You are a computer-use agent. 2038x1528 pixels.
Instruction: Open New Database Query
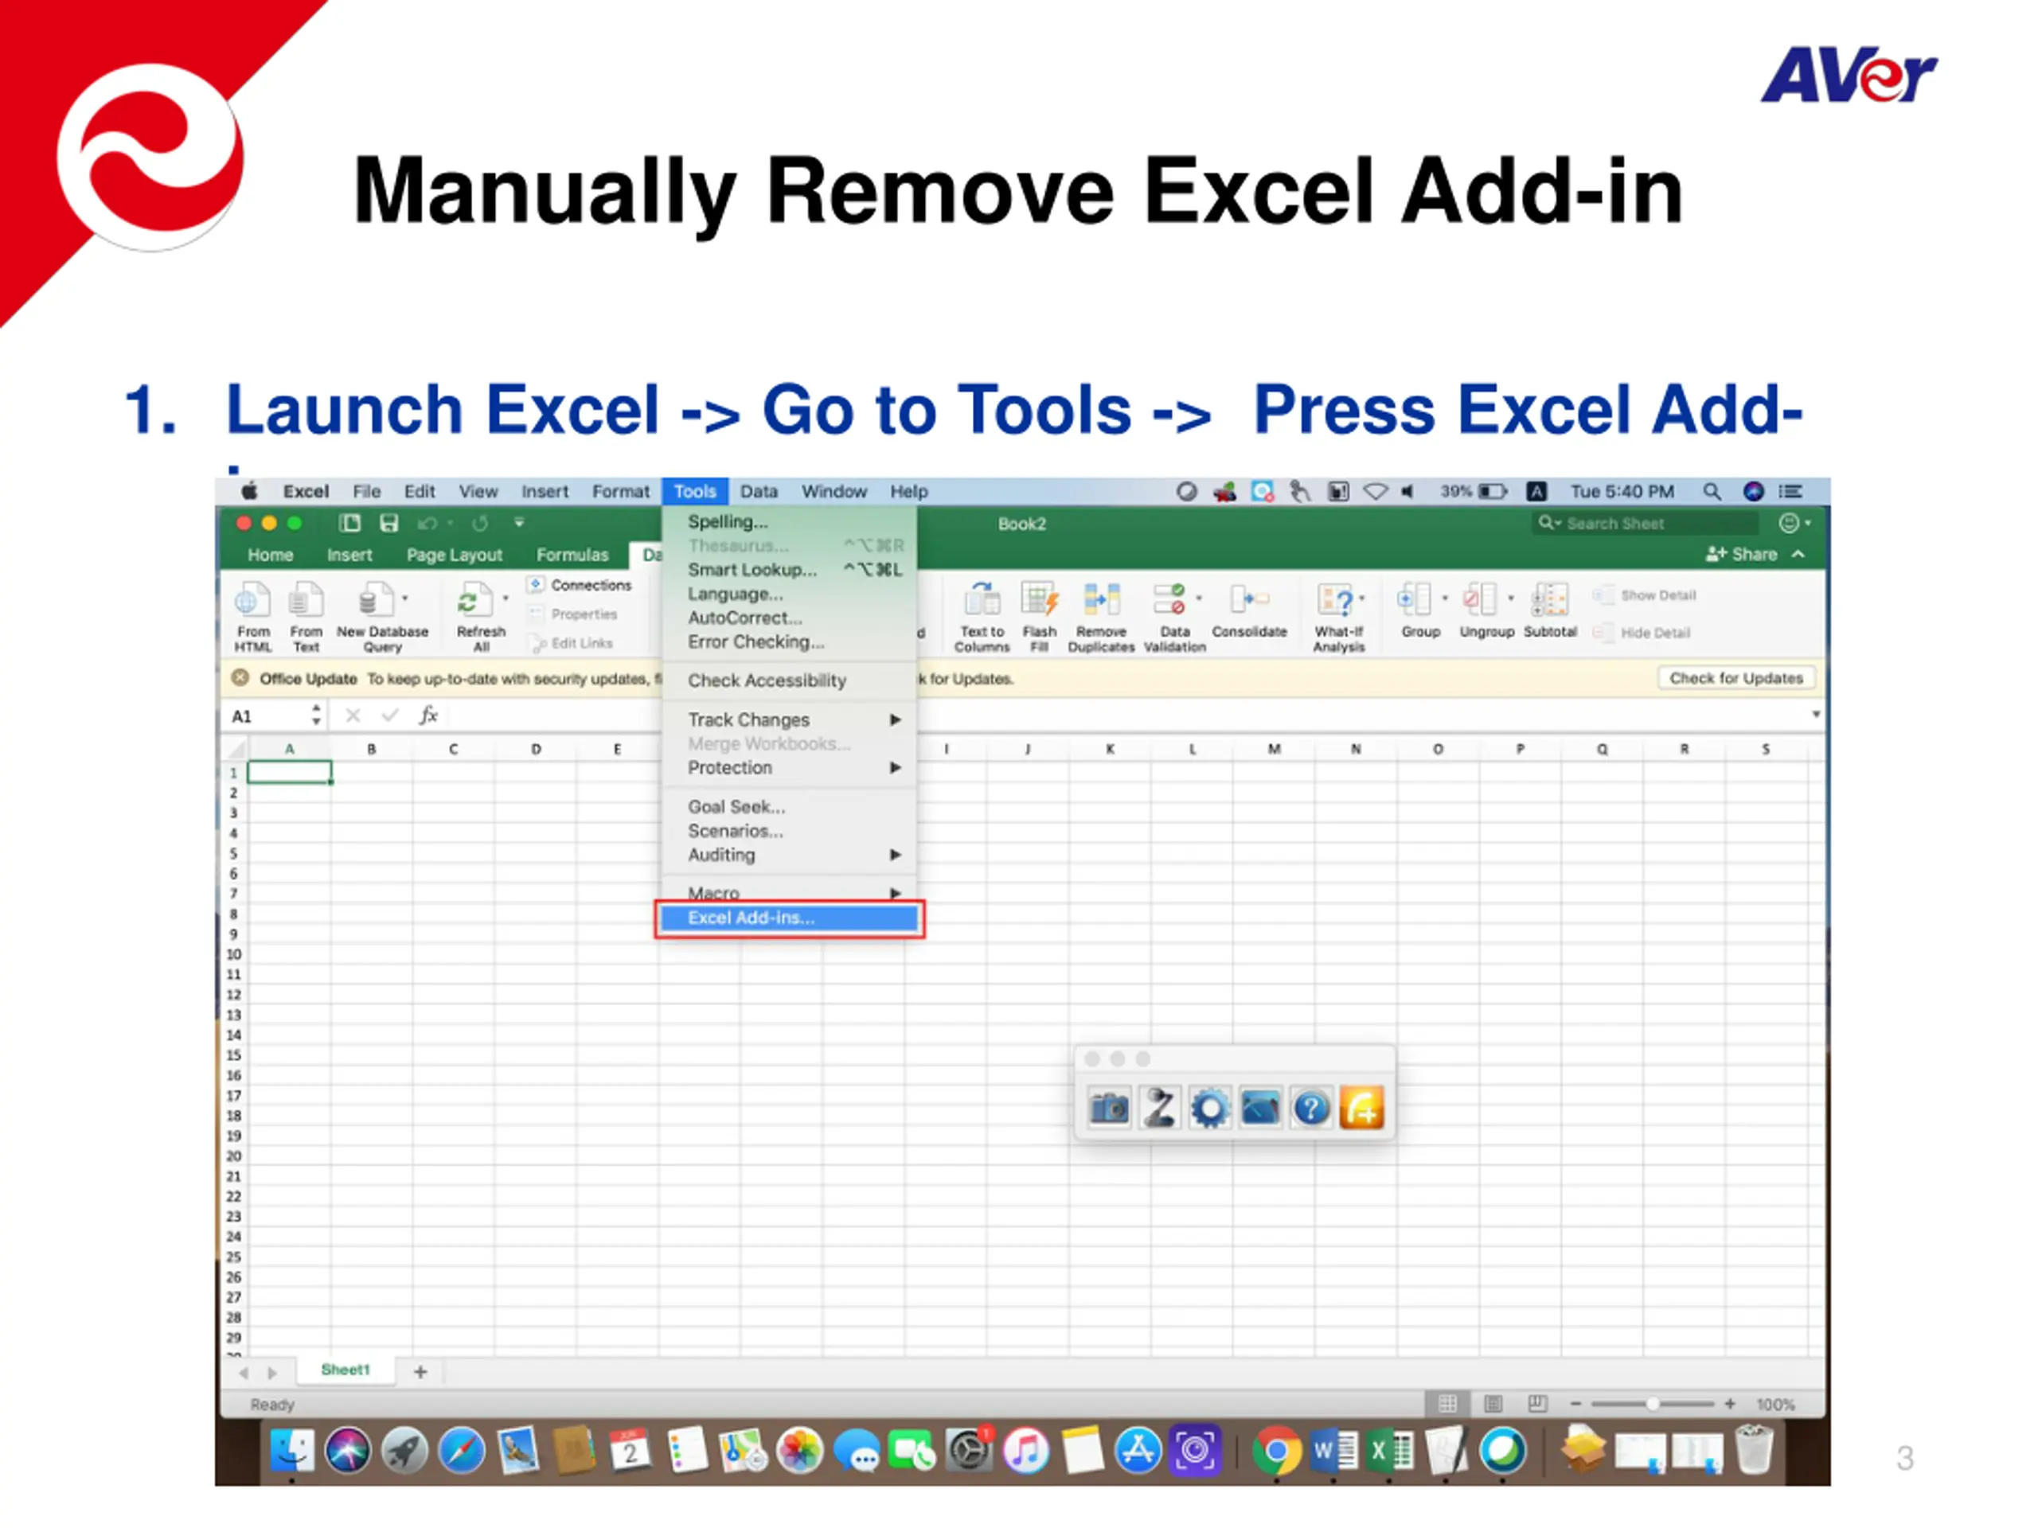[x=381, y=616]
